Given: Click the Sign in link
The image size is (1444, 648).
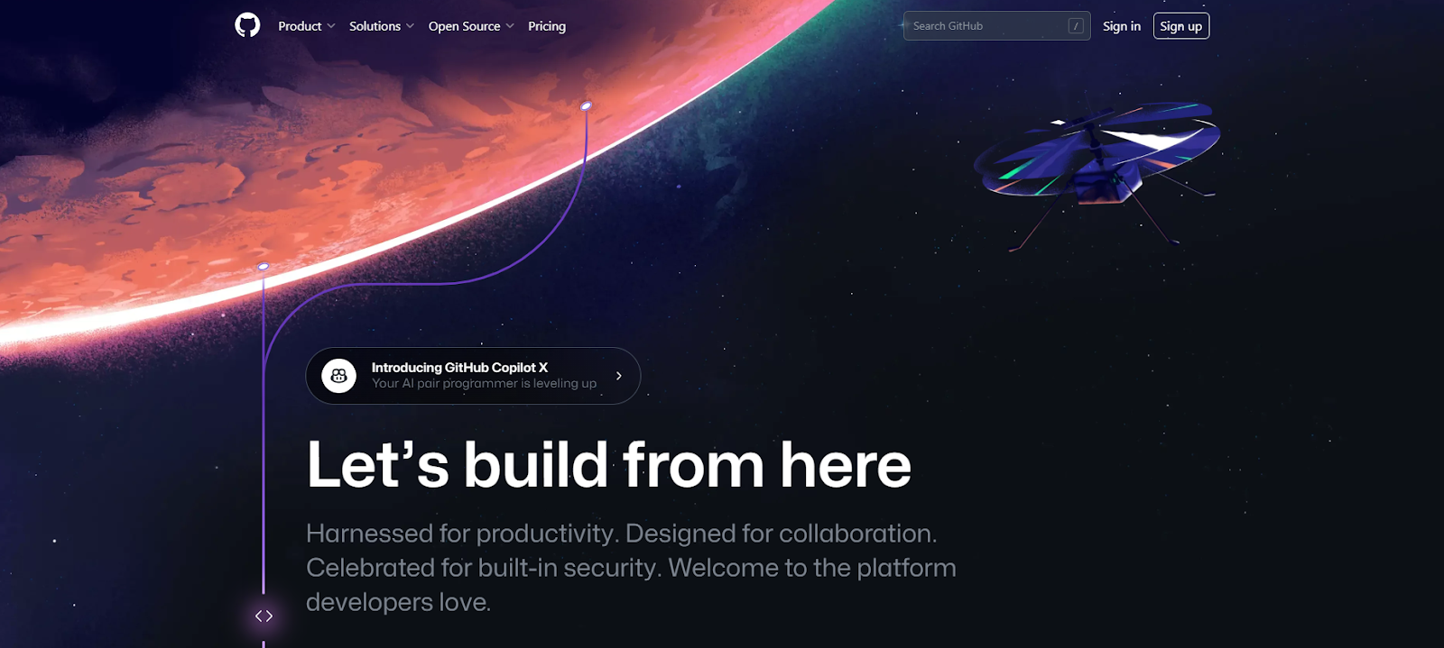Looking at the screenshot, I should pos(1122,26).
